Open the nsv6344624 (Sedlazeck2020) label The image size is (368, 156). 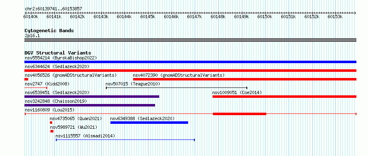coord(57,66)
